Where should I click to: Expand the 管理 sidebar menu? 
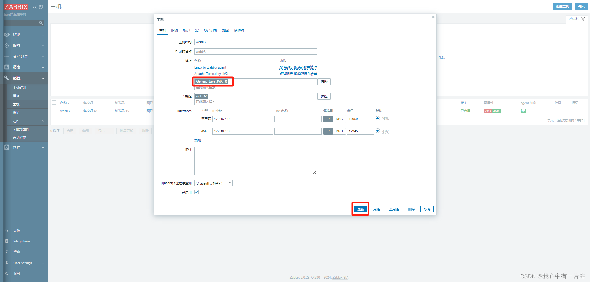43,147
